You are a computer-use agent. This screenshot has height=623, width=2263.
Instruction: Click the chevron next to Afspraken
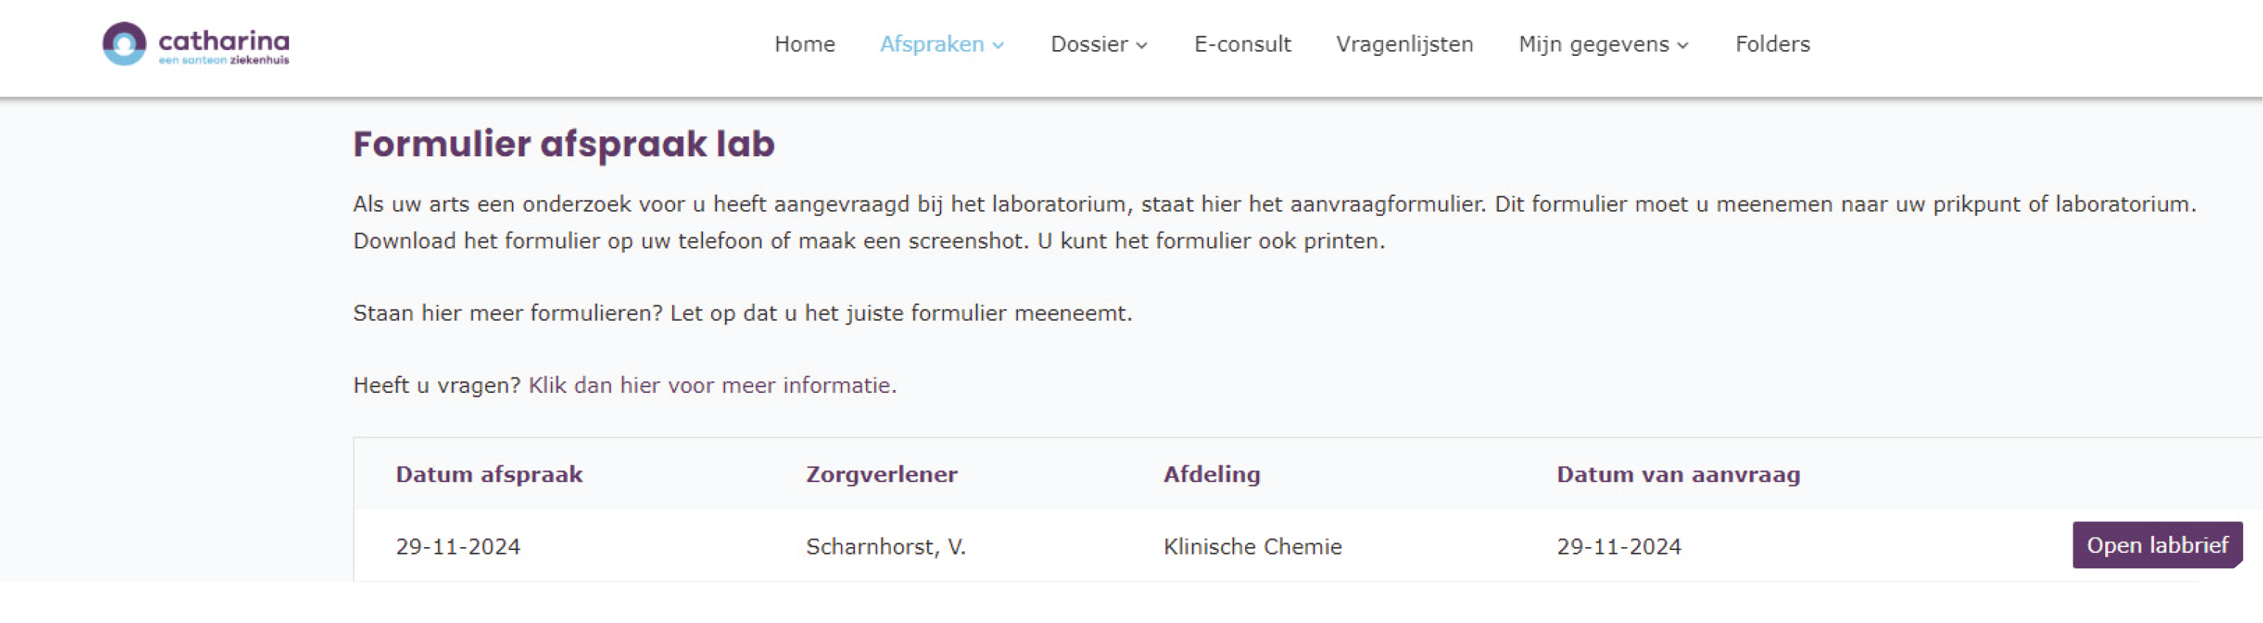(x=998, y=46)
